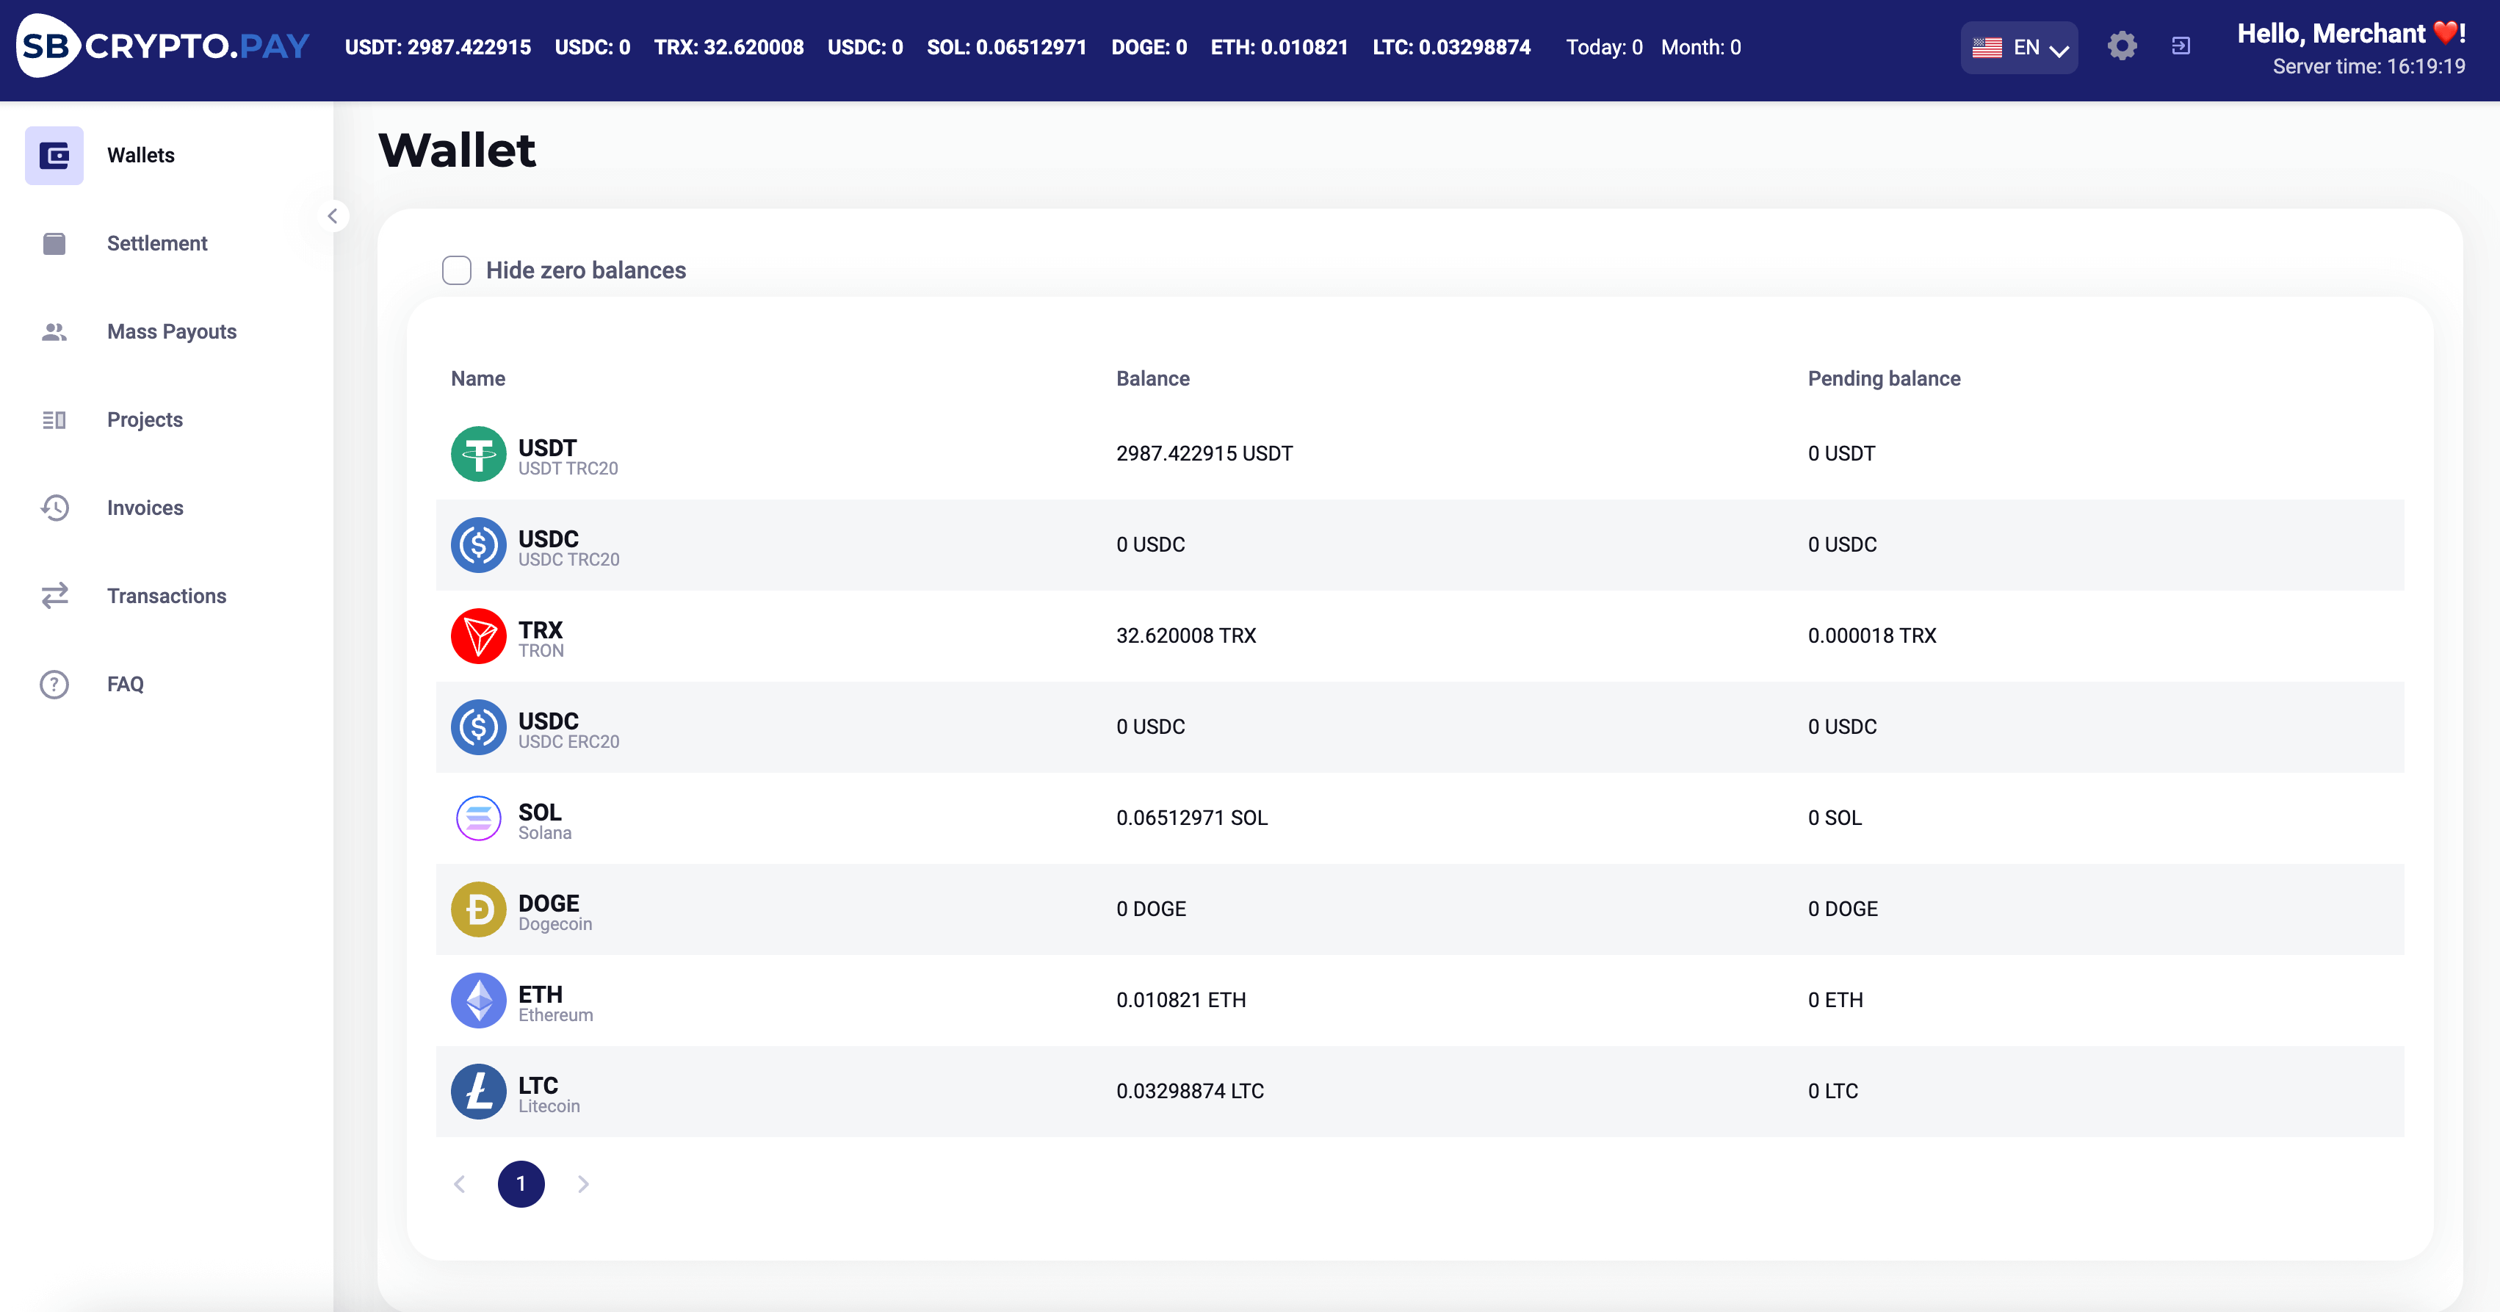Select Settlement from the sidebar menu
This screenshot has height=1312, width=2500.
coord(156,244)
